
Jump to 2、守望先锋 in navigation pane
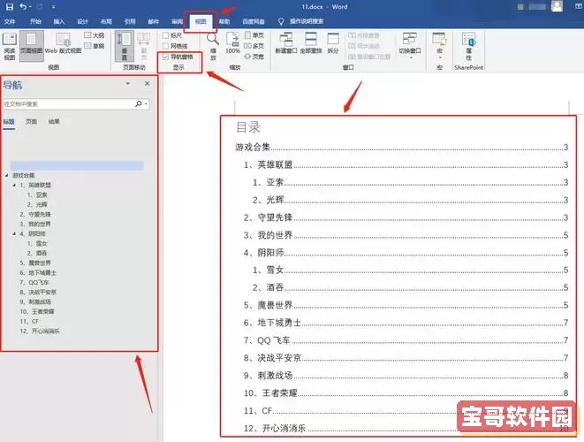click(35, 214)
